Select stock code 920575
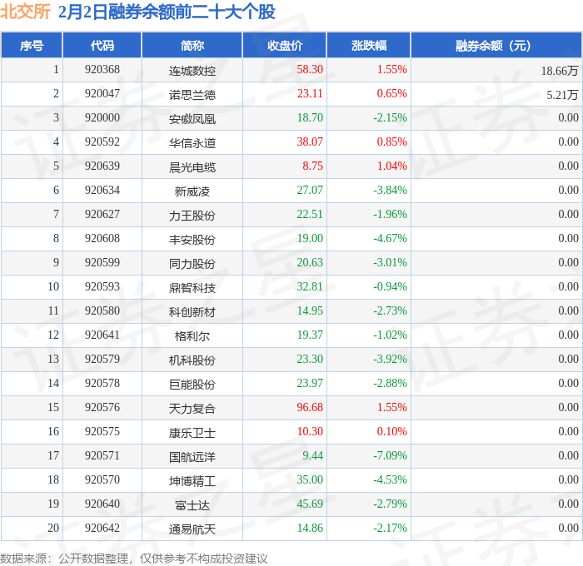 pyautogui.click(x=102, y=432)
